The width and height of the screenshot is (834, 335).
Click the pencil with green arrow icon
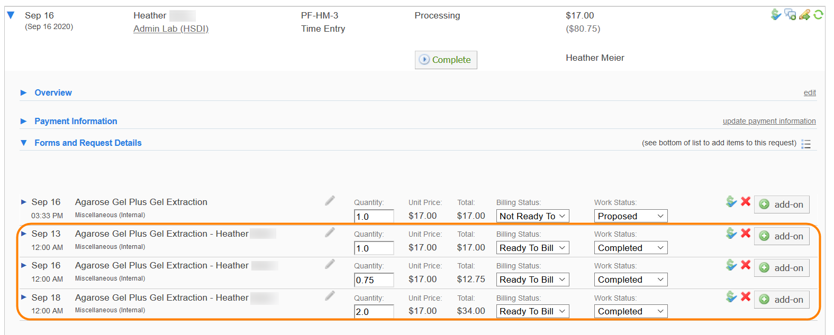click(804, 15)
